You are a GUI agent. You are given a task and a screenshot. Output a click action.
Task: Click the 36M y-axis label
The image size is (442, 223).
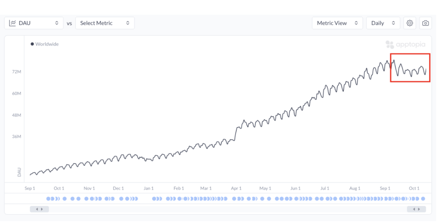coord(16,136)
